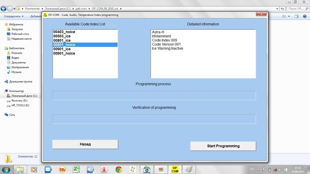This screenshot has height=174, width=310.
Task: Open Видео library in navigation pane
Action: pos(15,58)
